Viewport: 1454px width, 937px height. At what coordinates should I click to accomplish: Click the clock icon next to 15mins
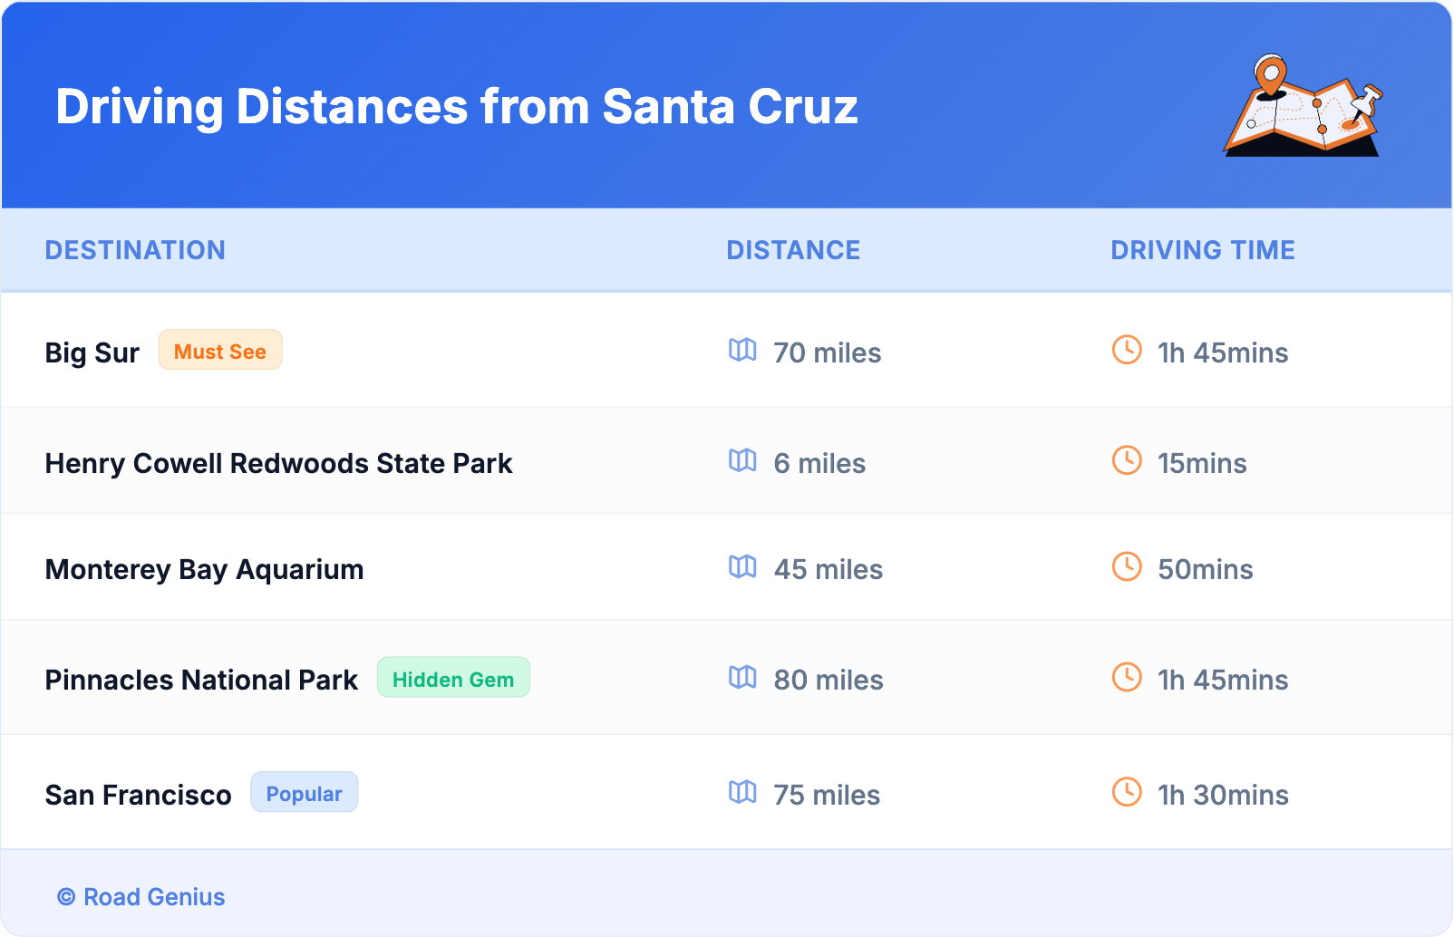[1127, 460]
